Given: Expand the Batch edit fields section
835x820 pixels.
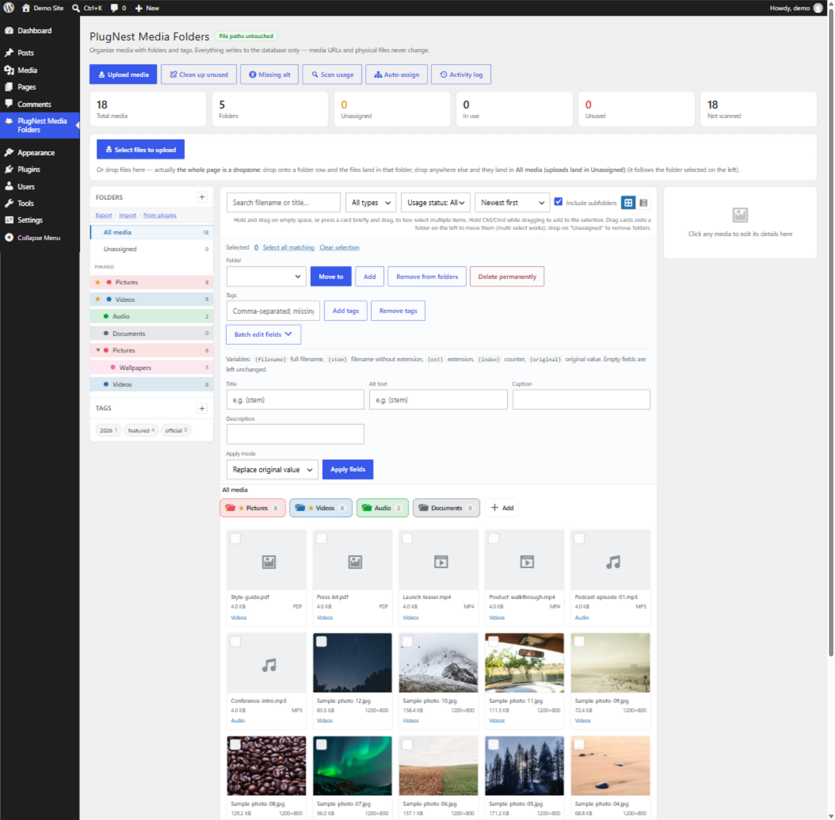Looking at the screenshot, I should [x=263, y=334].
